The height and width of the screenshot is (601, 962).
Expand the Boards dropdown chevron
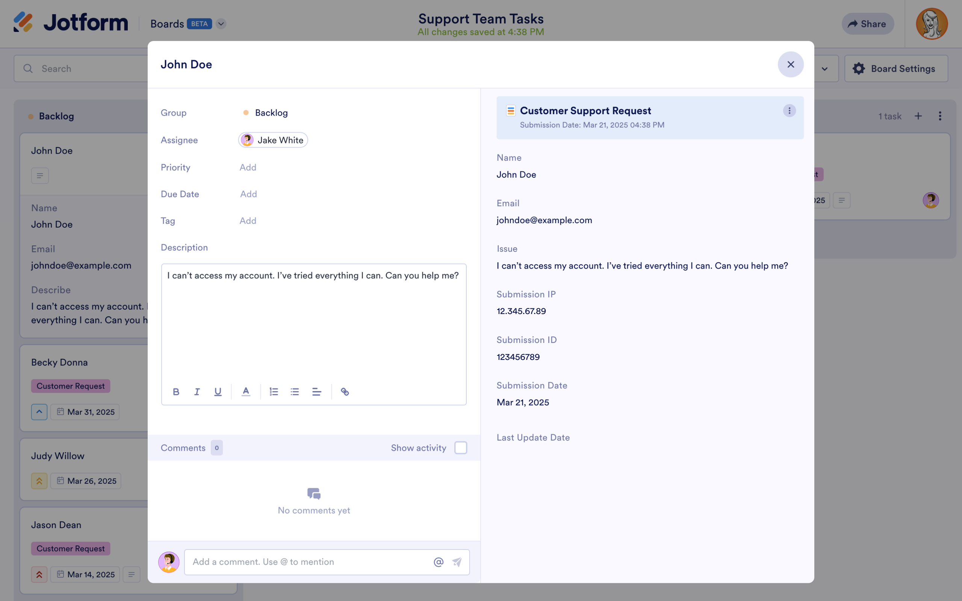[x=221, y=24]
